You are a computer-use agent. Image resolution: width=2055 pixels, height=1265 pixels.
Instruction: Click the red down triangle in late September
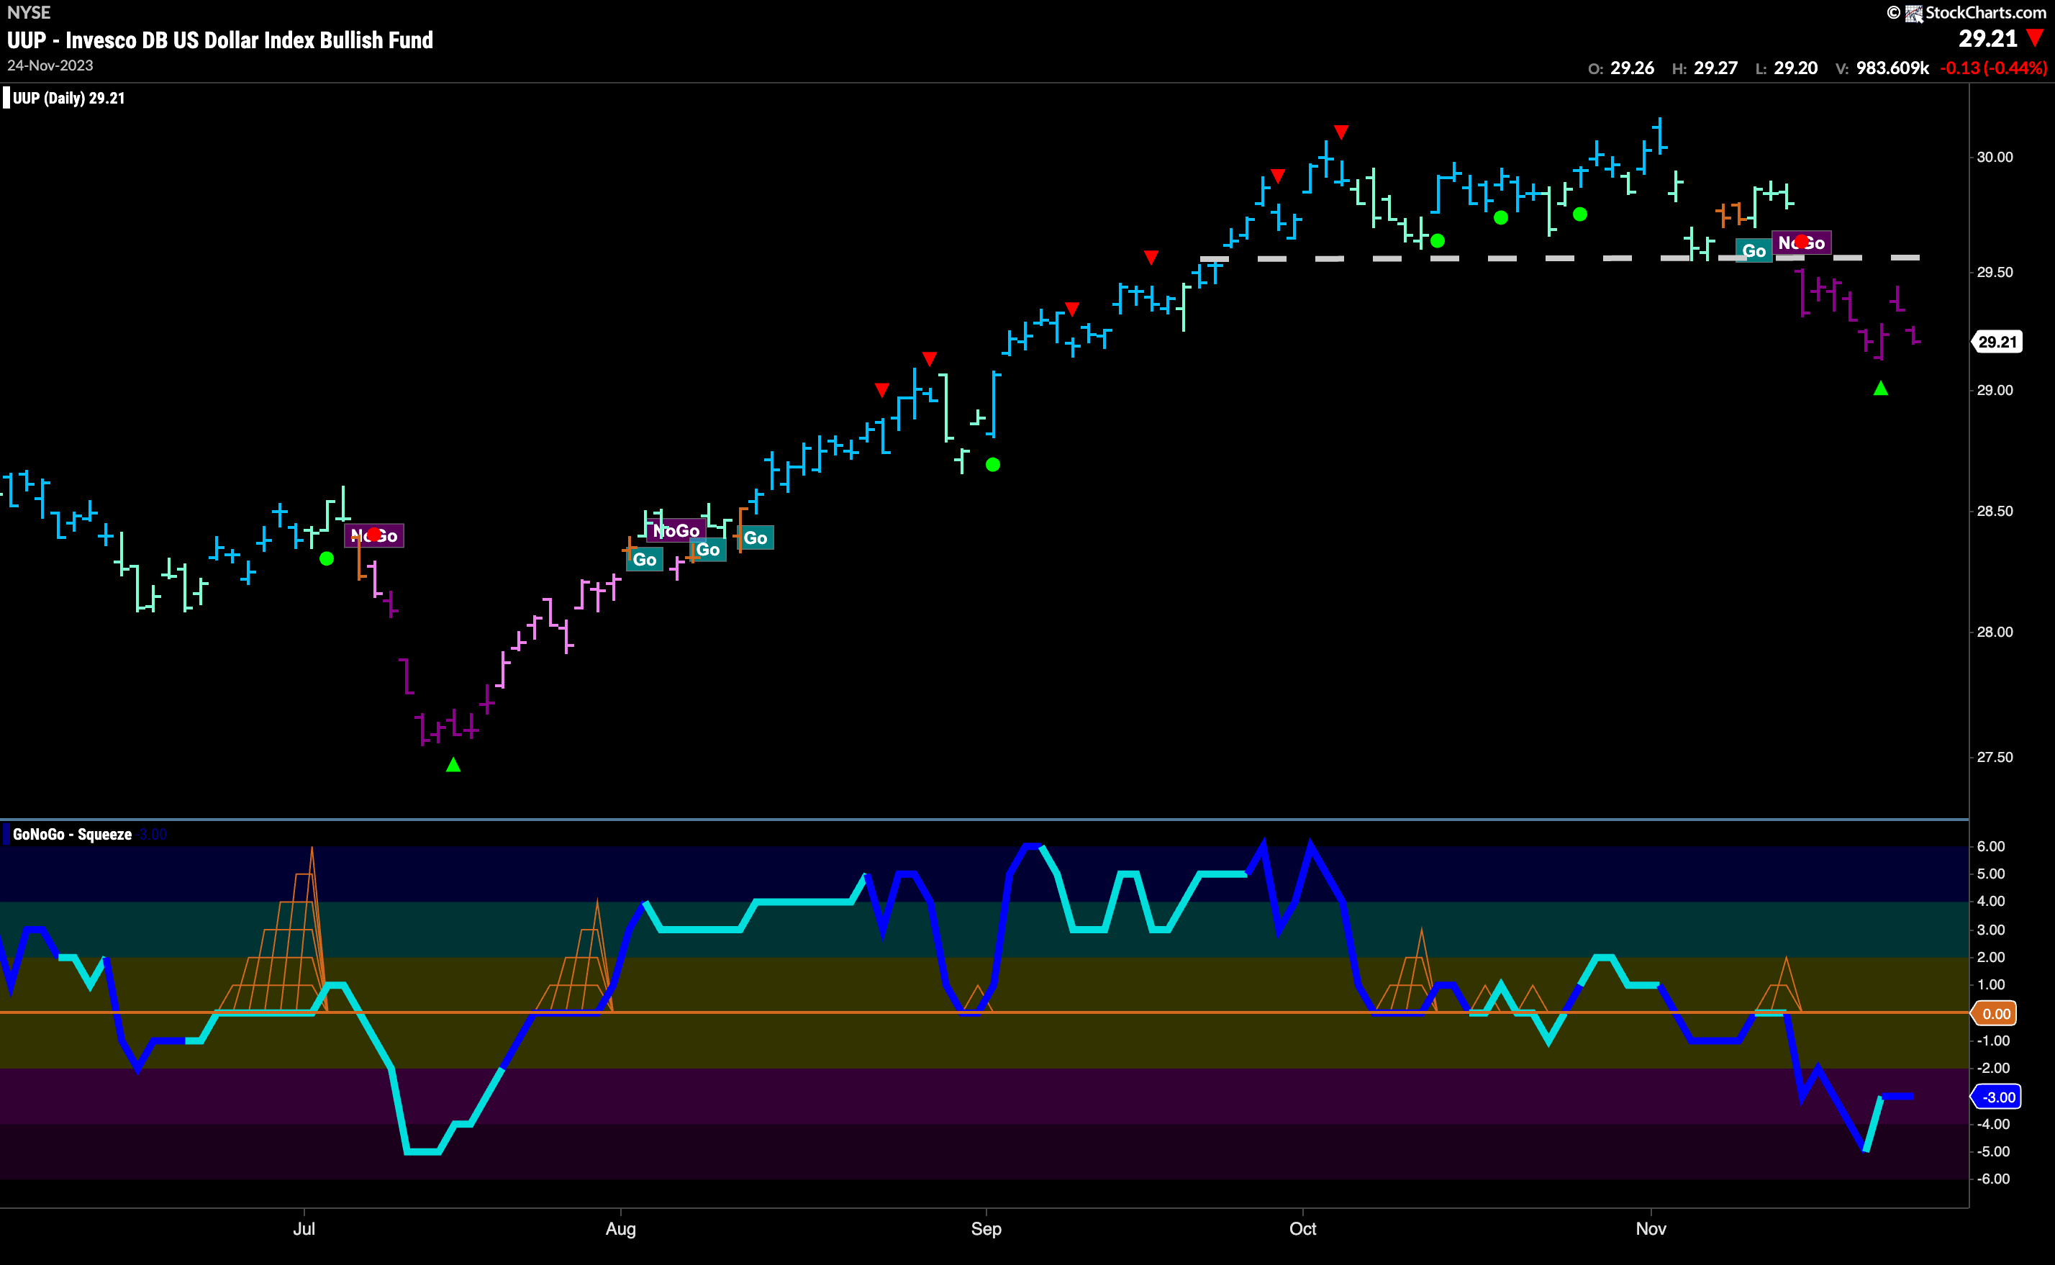click(1277, 176)
